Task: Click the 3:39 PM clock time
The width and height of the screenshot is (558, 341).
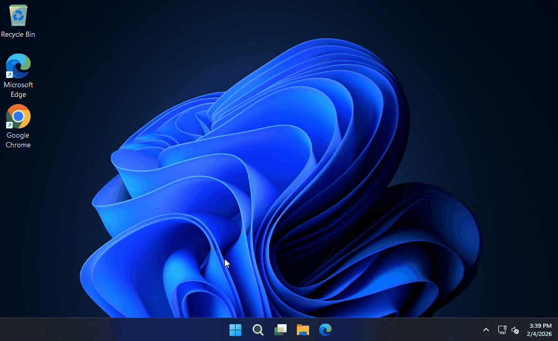Action: click(540, 326)
